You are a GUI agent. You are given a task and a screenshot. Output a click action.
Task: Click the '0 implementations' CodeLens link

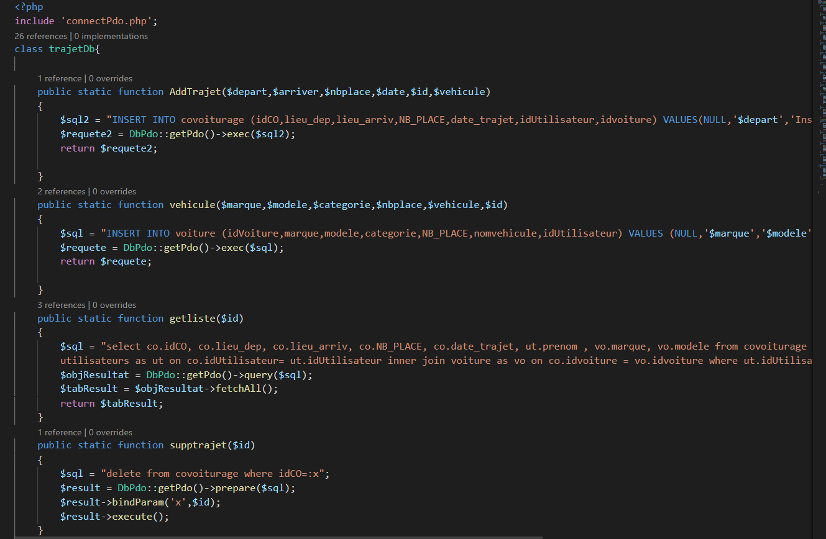point(111,36)
